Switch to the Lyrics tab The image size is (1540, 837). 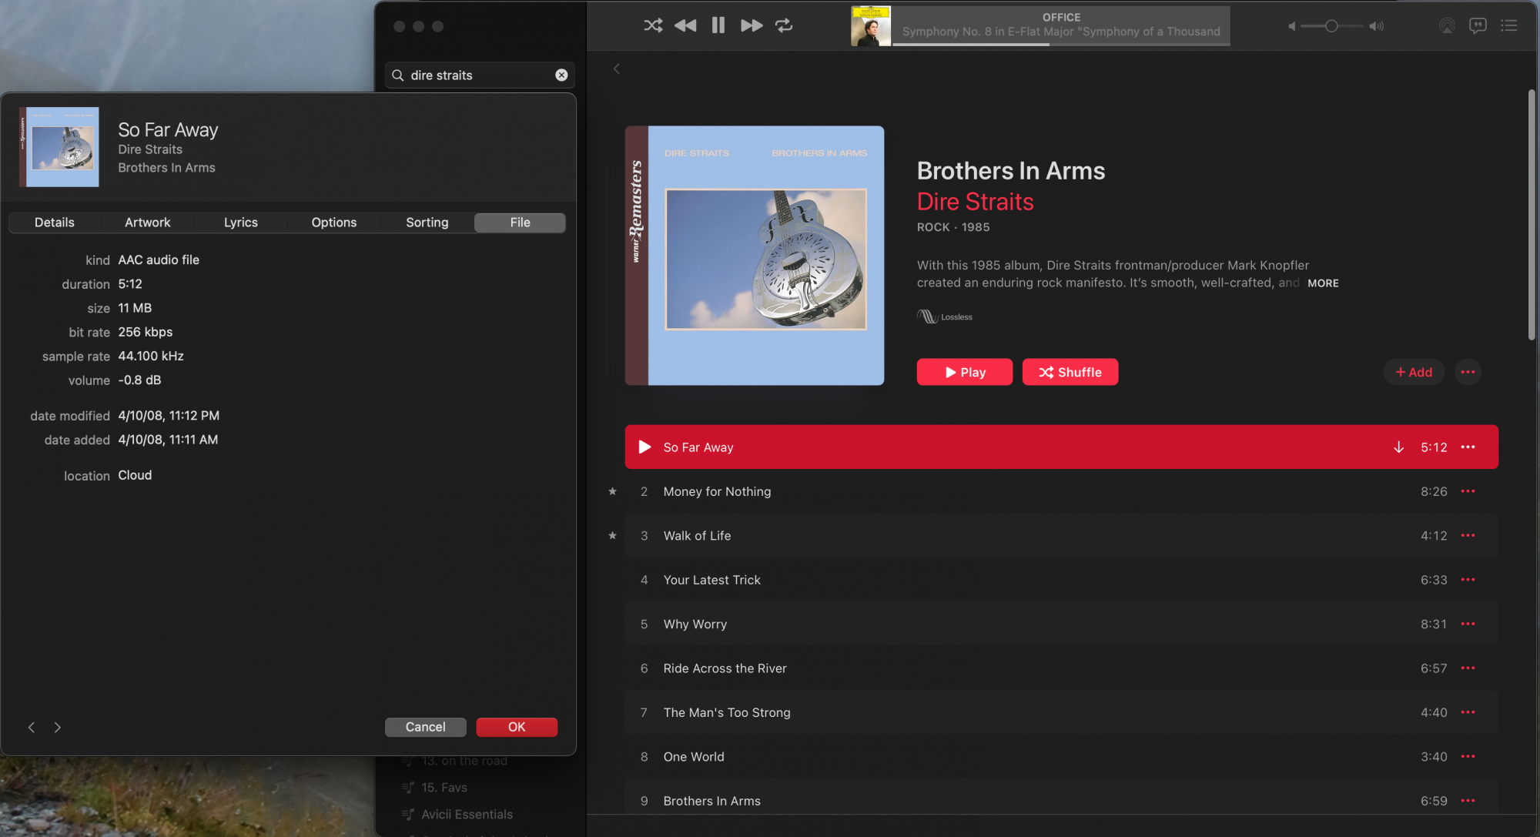tap(240, 223)
